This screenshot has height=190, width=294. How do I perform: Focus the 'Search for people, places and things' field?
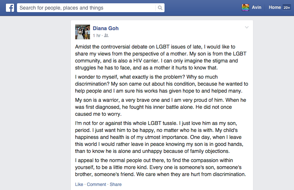(86, 8)
